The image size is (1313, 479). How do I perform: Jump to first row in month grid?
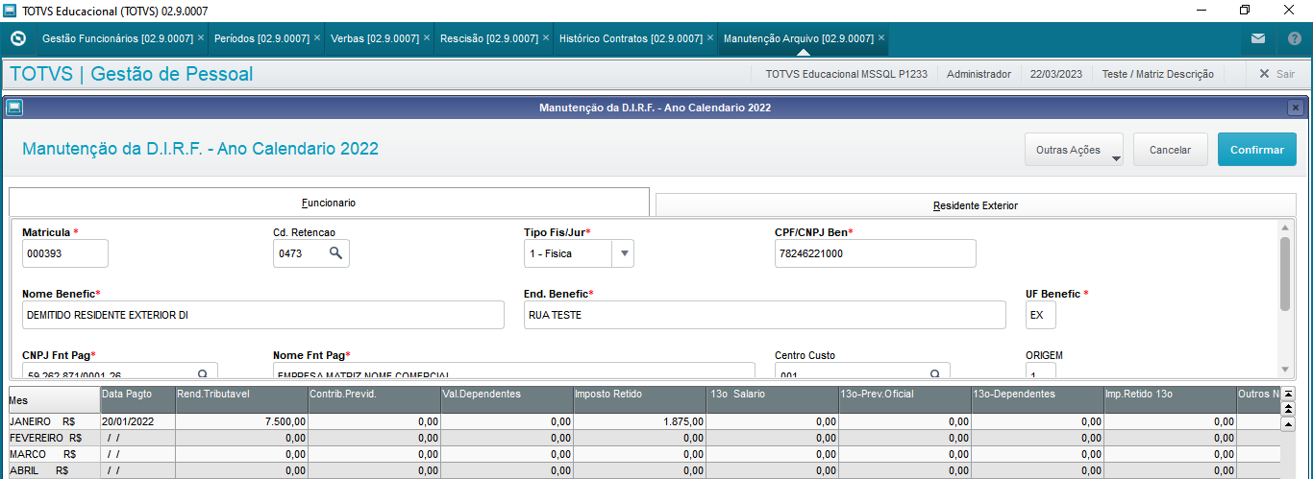point(1289,394)
